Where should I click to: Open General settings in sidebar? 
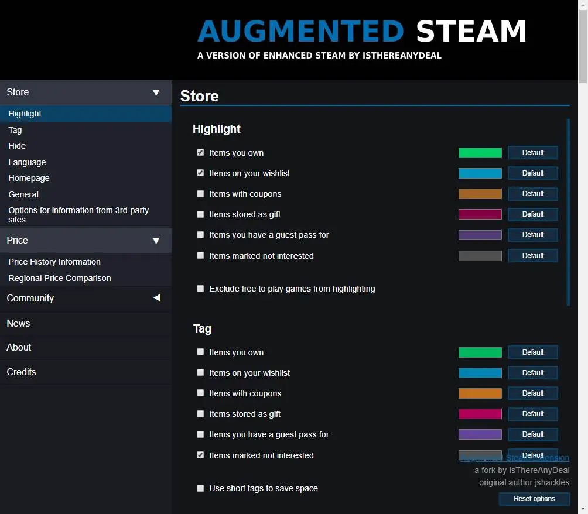point(86,194)
